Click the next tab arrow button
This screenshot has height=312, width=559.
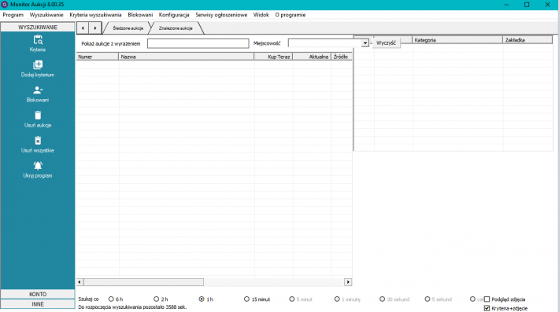[94, 28]
